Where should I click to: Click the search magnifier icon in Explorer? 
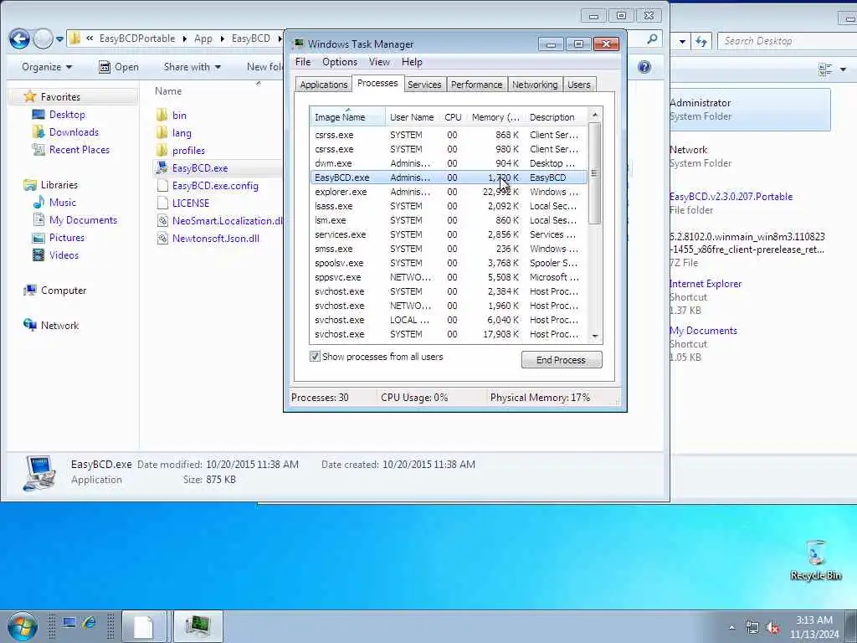tap(652, 39)
